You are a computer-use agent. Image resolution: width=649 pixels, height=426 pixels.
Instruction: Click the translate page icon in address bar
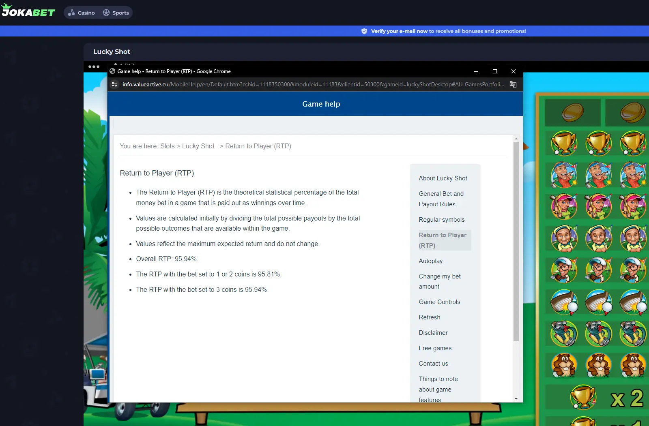513,84
